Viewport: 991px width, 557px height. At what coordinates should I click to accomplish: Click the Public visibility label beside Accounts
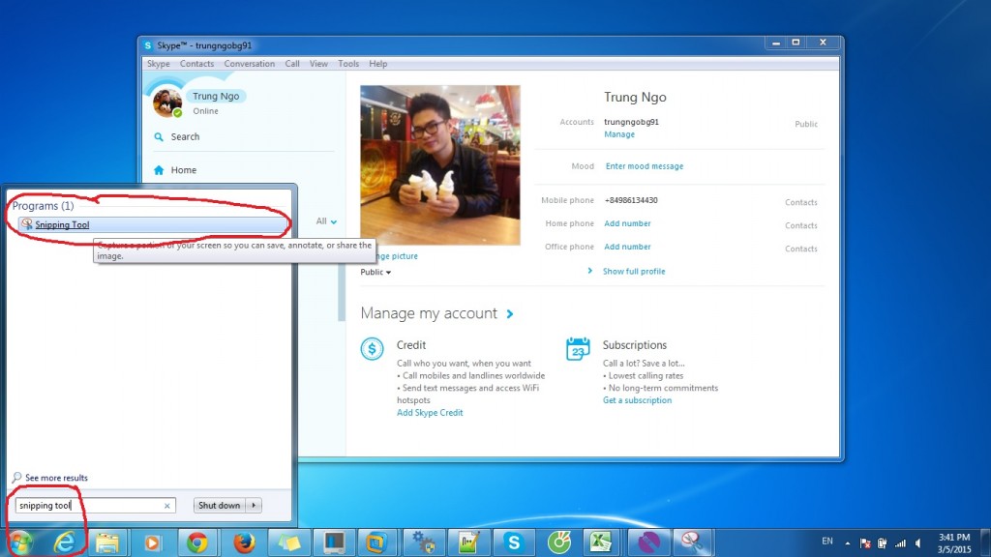pyautogui.click(x=806, y=125)
